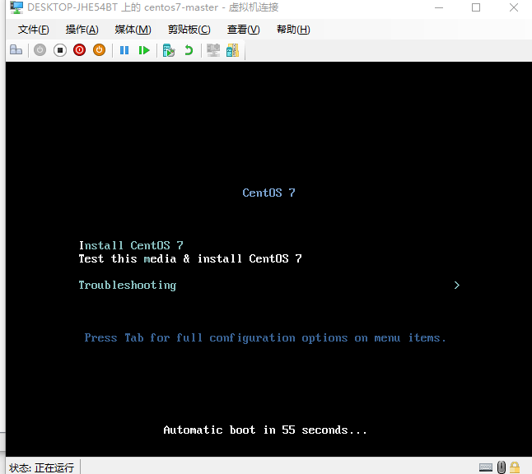Select Install CentOS 7 boot entry

[x=131, y=245]
